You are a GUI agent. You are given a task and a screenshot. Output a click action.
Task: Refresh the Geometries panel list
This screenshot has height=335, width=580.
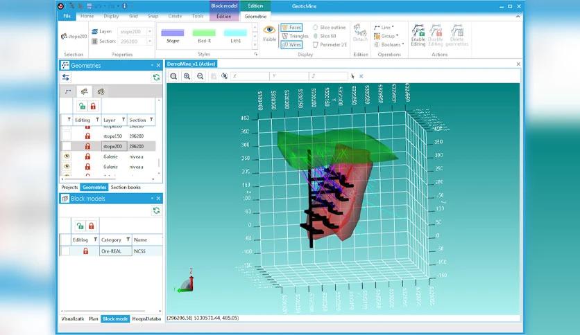pos(156,77)
